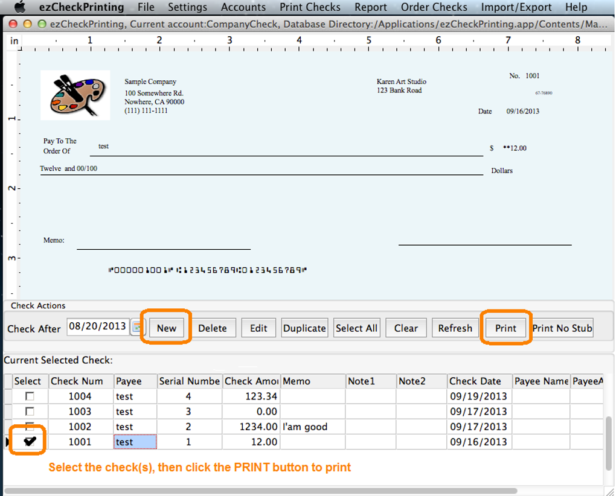The width and height of the screenshot is (616, 496).
Task: Open the ezCheckPrinting application menu
Action: (x=82, y=7)
